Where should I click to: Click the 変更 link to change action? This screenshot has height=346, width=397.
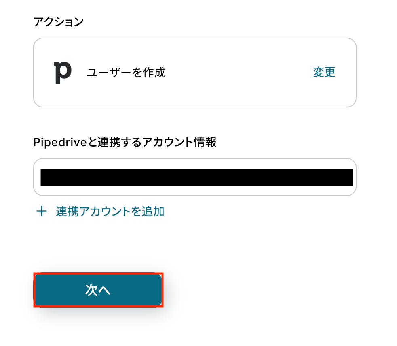324,72
